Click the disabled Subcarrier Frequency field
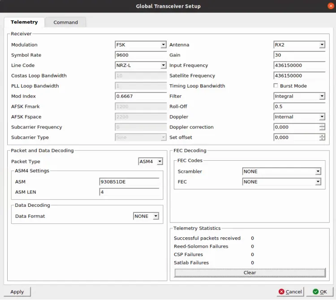The width and height of the screenshot is (336, 300). pos(141,127)
